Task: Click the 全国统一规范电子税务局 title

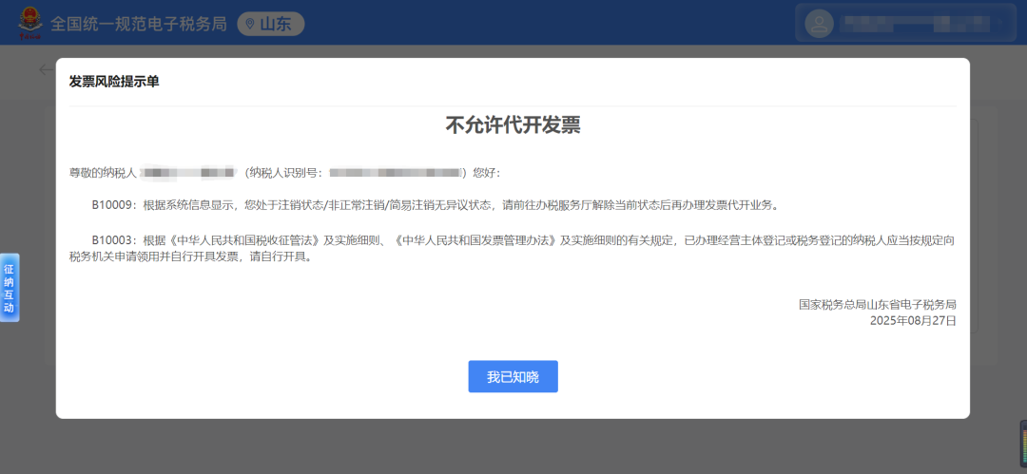Action: tap(139, 25)
